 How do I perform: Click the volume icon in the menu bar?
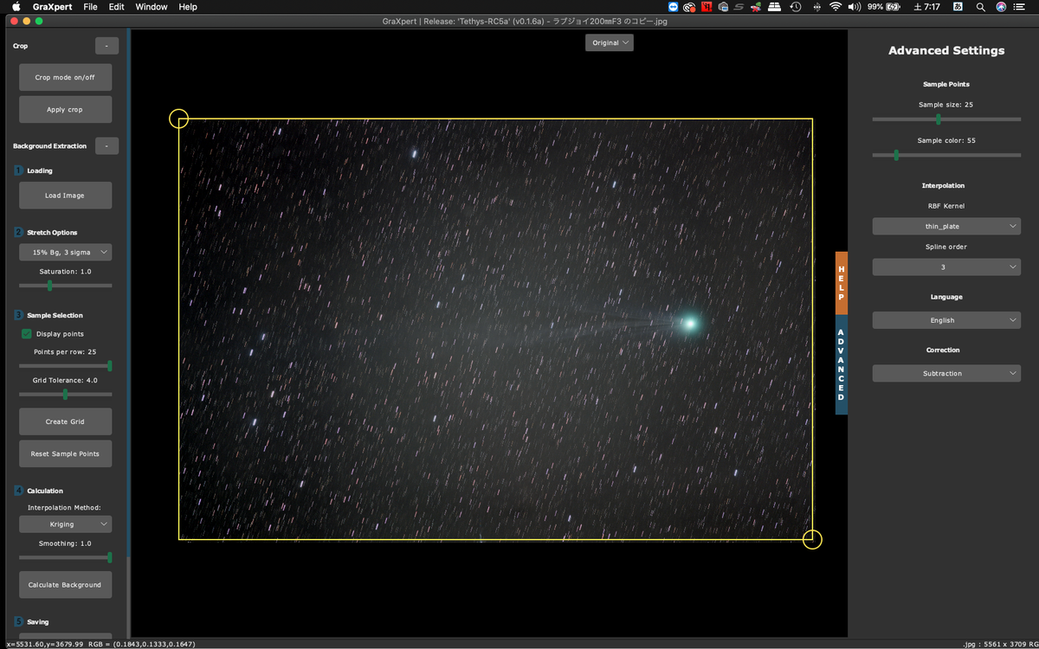click(855, 7)
